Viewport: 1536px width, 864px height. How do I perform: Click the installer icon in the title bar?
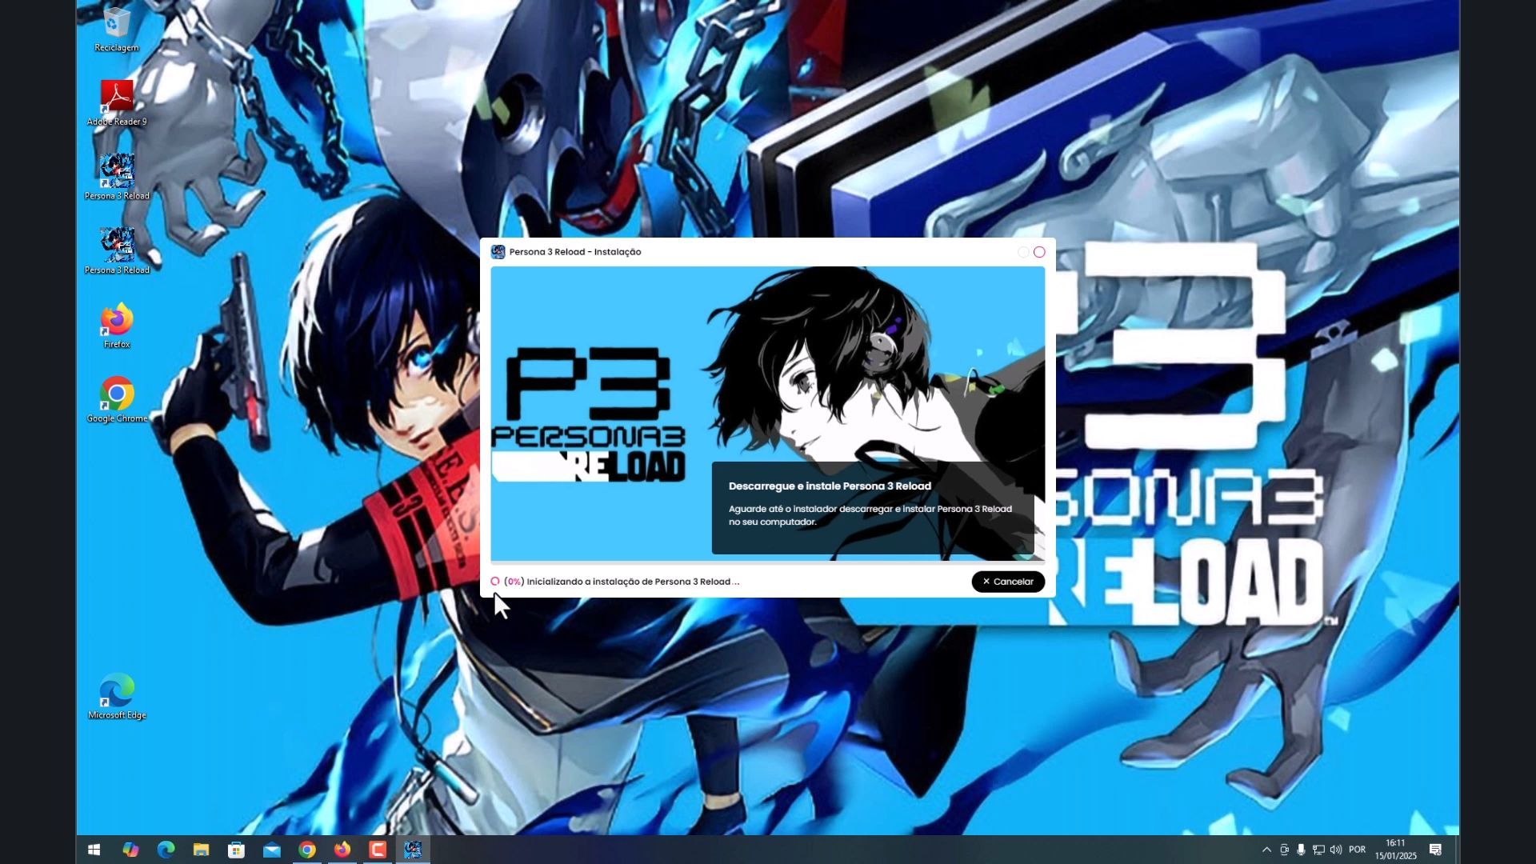click(498, 252)
